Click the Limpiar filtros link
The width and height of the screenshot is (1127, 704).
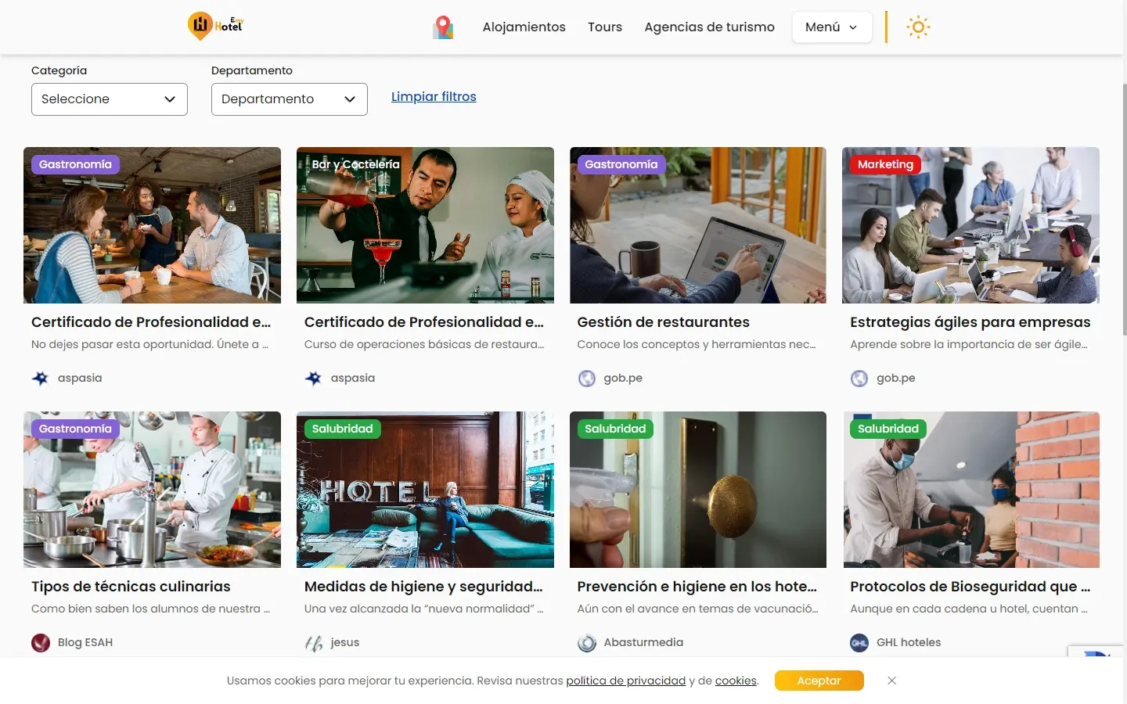click(x=434, y=97)
